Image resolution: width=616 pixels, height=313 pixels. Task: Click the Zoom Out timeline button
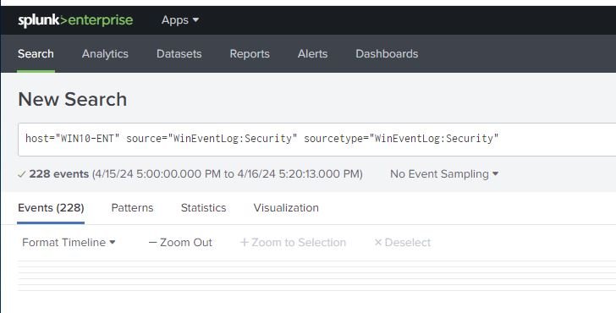coord(180,242)
